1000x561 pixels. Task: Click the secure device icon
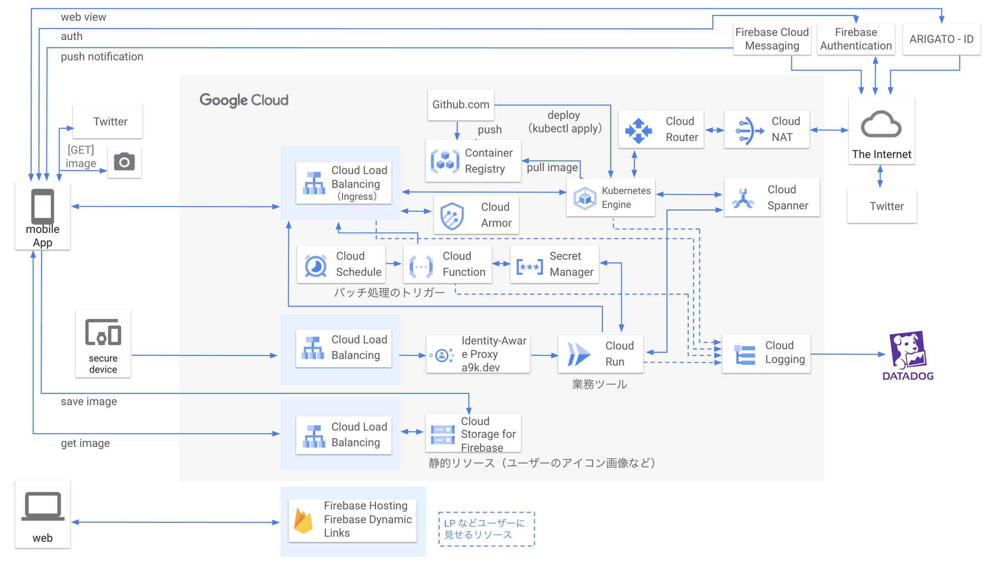[103, 332]
